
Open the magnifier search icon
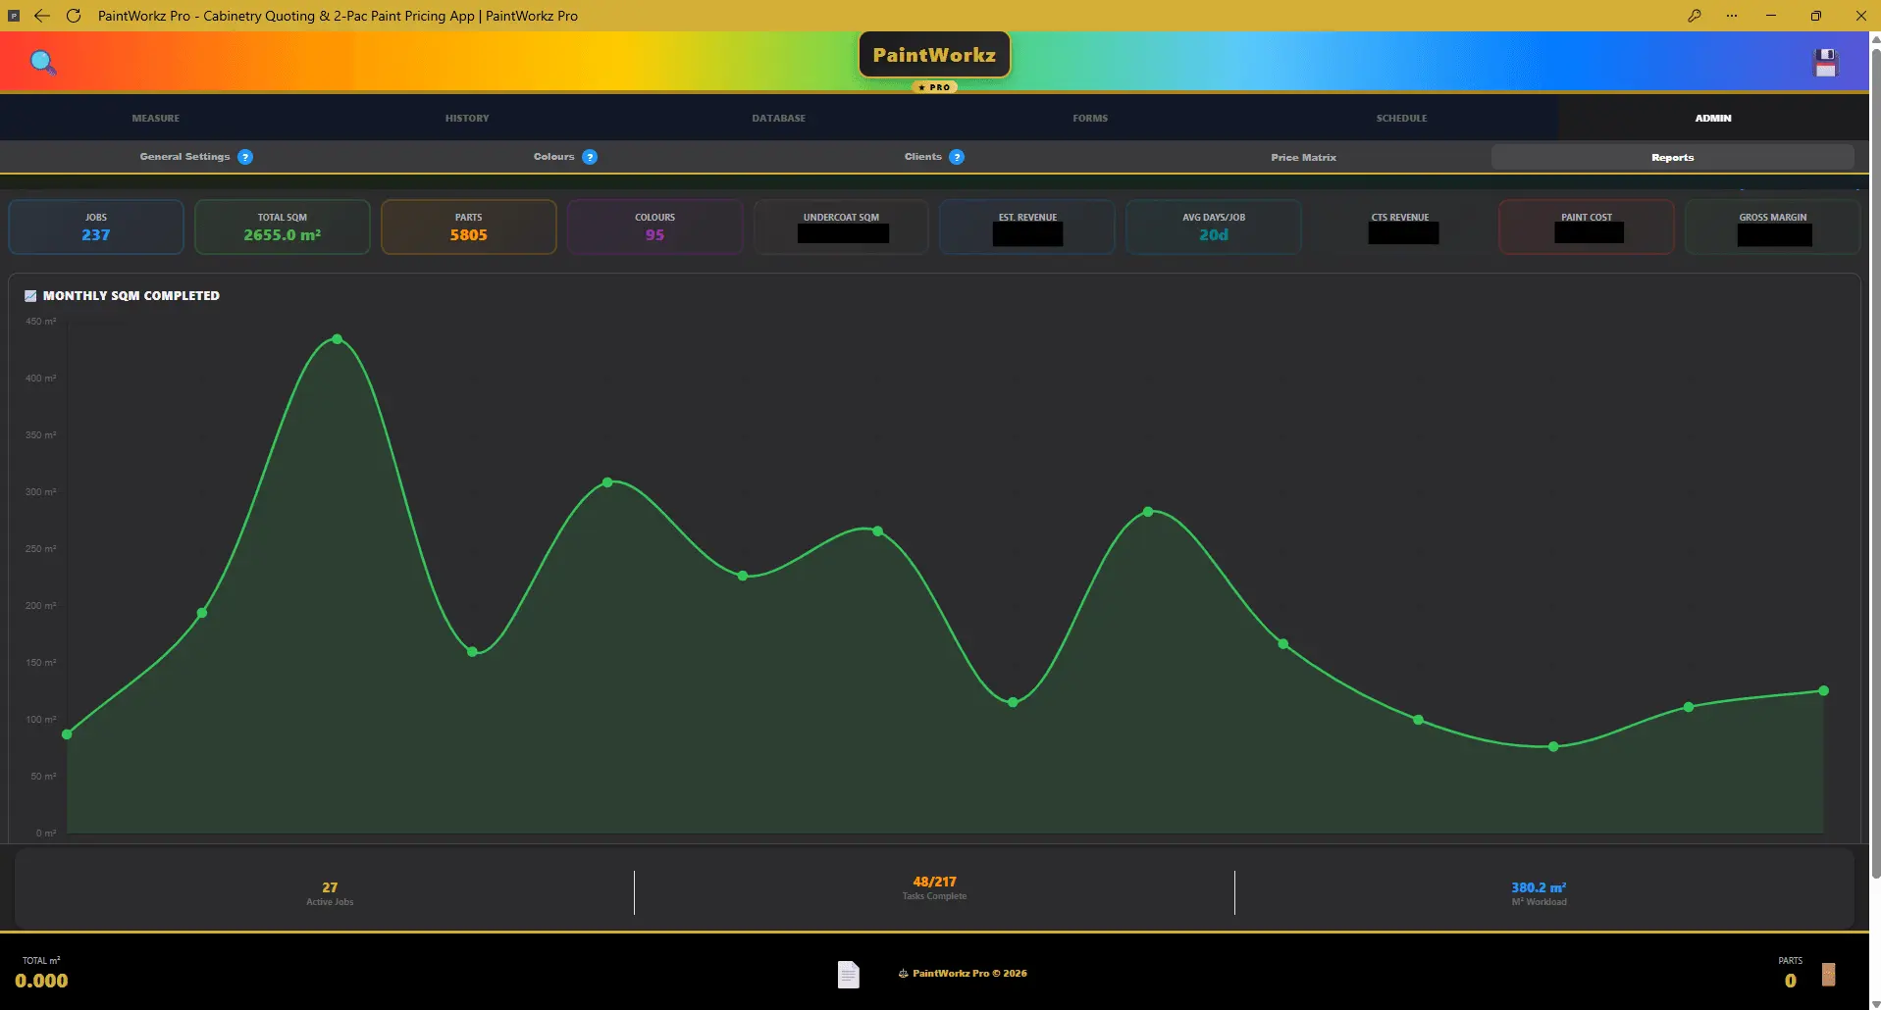tap(43, 63)
